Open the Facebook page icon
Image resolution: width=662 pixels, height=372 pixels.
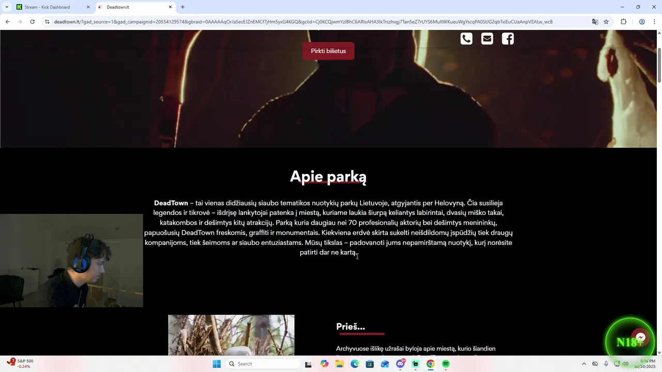point(508,39)
